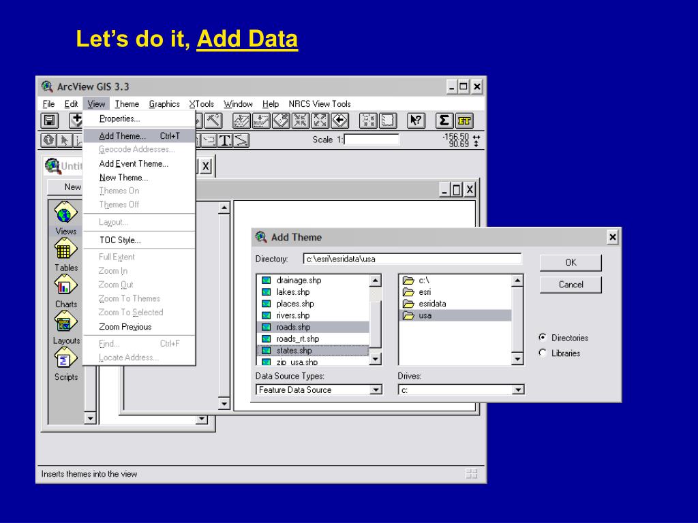Open the File menu

(x=48, y=104)
